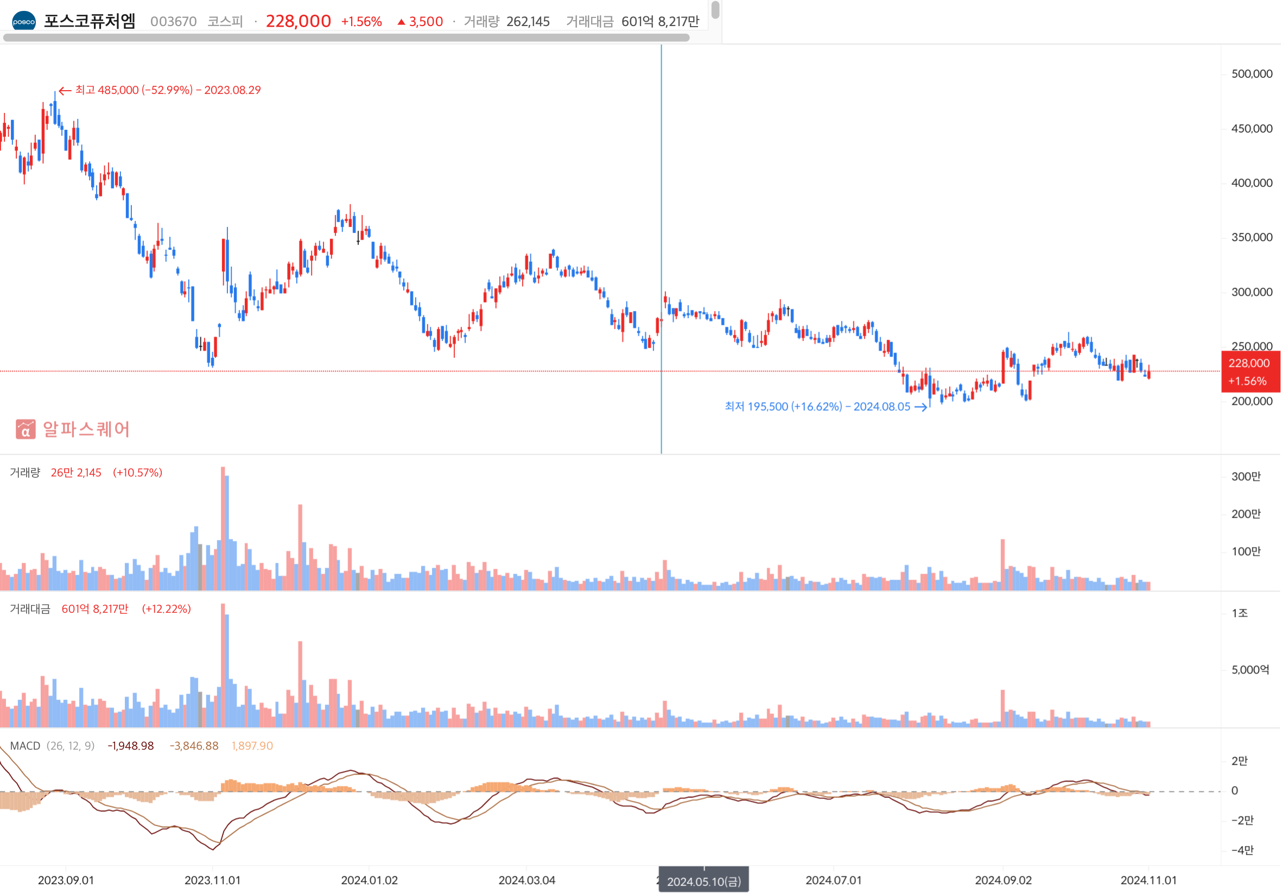The height and width of the screenshot is (893, 1281).
Task: Click the trading value change (+12.22%)
Action: pos(166,609)
